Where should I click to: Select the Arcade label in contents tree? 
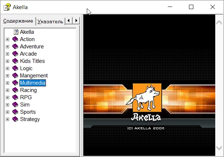click(28, 54)
